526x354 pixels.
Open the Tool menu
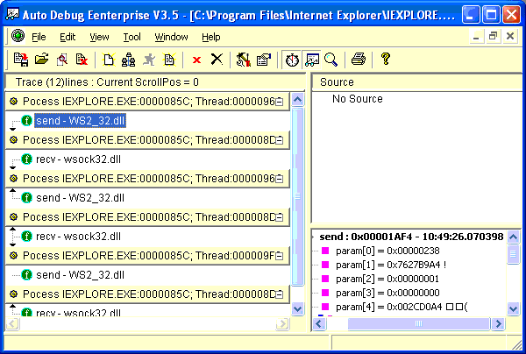tap(131, 37)
